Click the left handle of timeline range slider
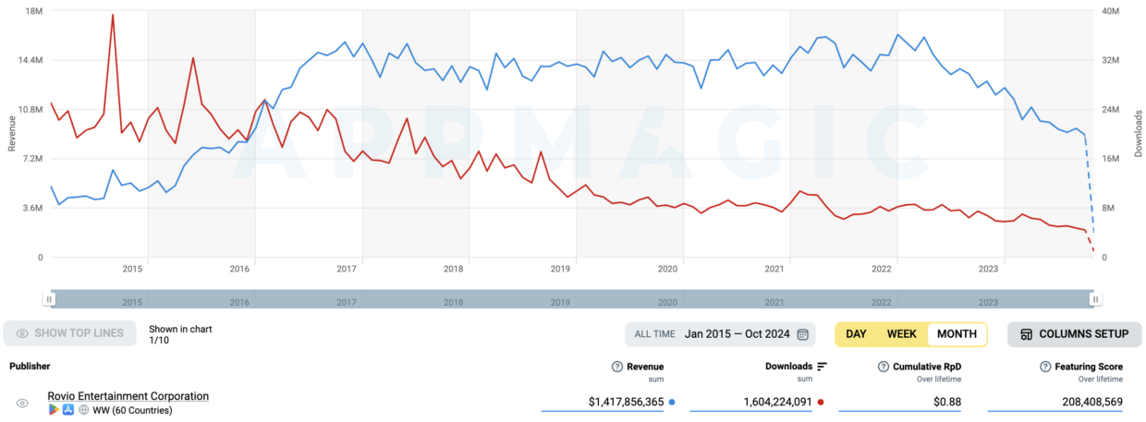 click(50, 298)
